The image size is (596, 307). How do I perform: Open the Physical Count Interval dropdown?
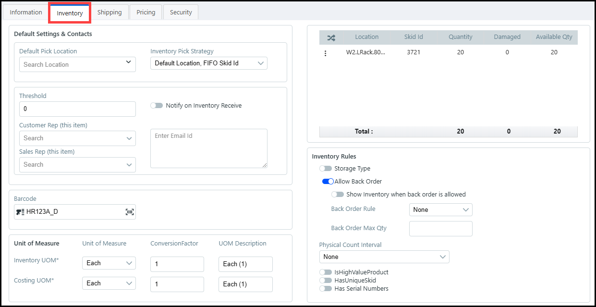tap(384, 257)
